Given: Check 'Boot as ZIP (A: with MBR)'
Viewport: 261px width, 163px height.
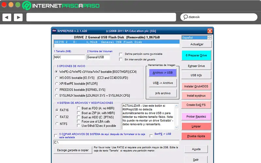Looking at the screenshot, I should coord(78,113).
